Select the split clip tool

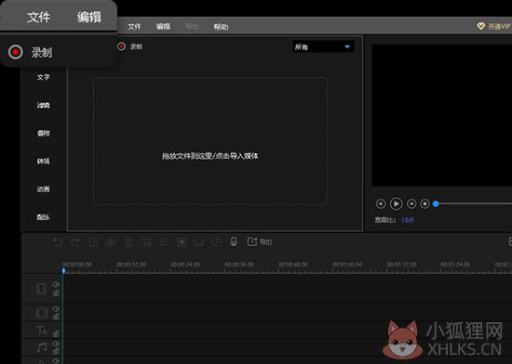tap(111, 242)
